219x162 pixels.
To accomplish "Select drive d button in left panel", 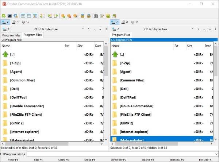I will point(15,22).
